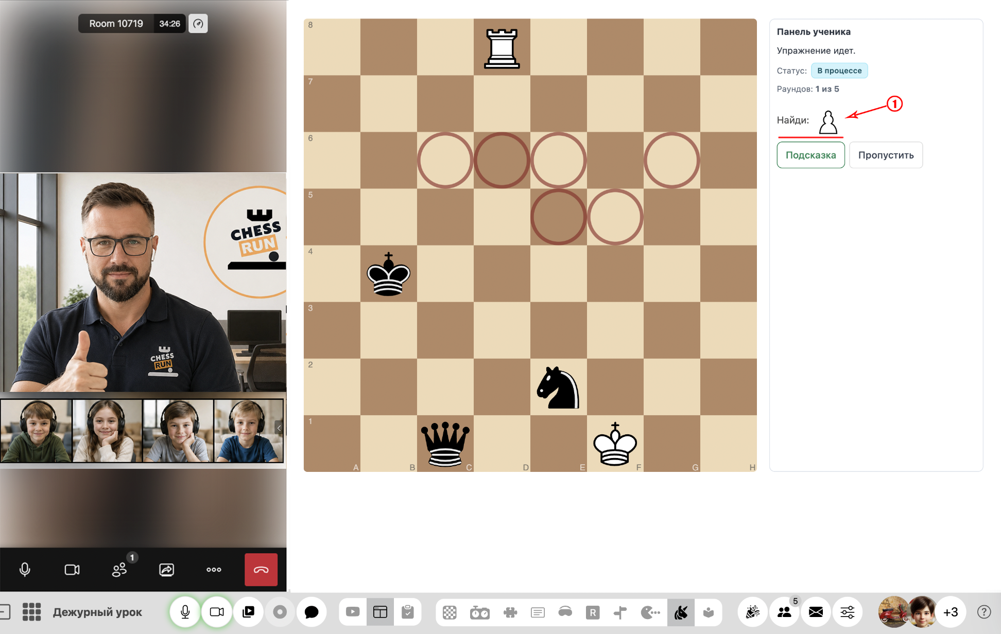
Task: Click the girl student video thumbnail
Action: (107, 431)
